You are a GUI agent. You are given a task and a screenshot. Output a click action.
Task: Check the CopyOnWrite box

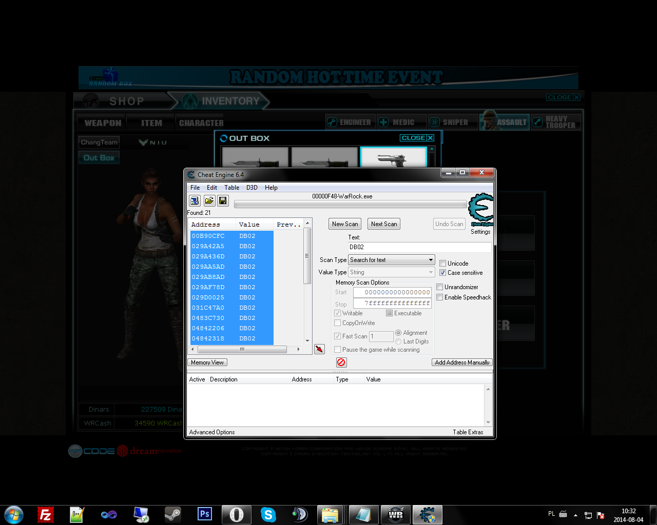tap(337, 323)
